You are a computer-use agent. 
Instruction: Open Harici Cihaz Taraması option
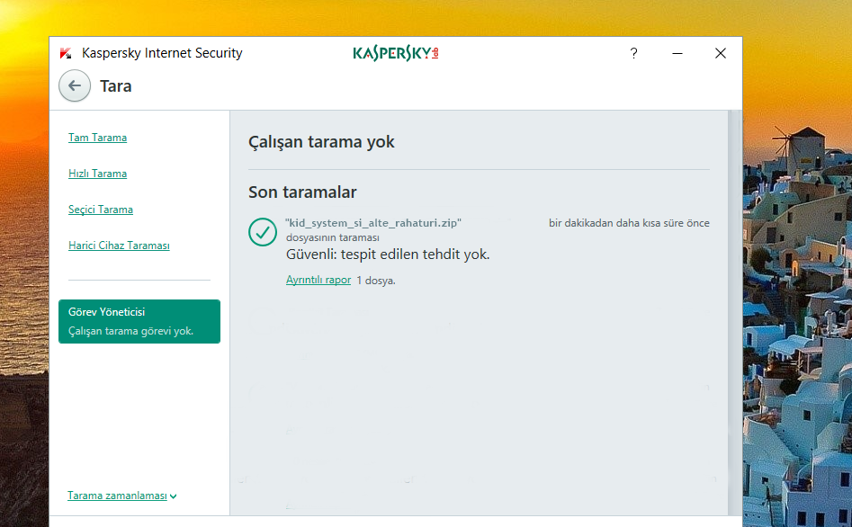point(119,246)
